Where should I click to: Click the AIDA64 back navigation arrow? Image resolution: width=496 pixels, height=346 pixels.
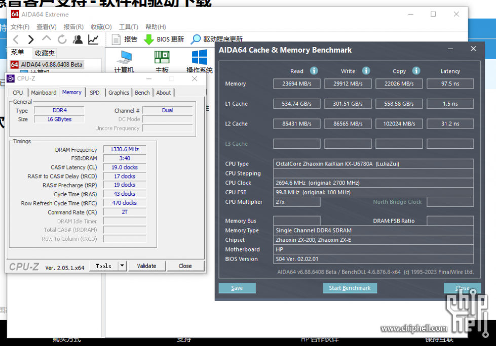click(x=16, y=39)
